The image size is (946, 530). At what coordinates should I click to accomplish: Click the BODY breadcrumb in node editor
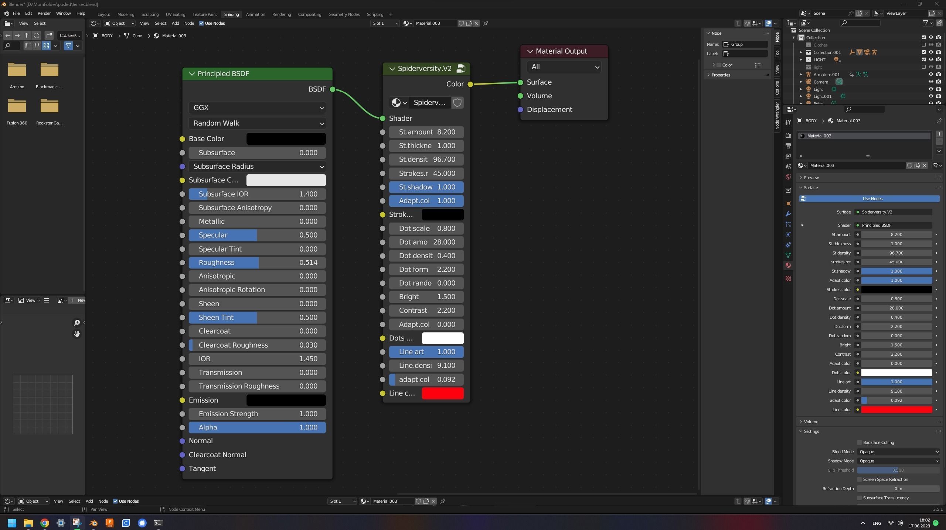(107, 36)
